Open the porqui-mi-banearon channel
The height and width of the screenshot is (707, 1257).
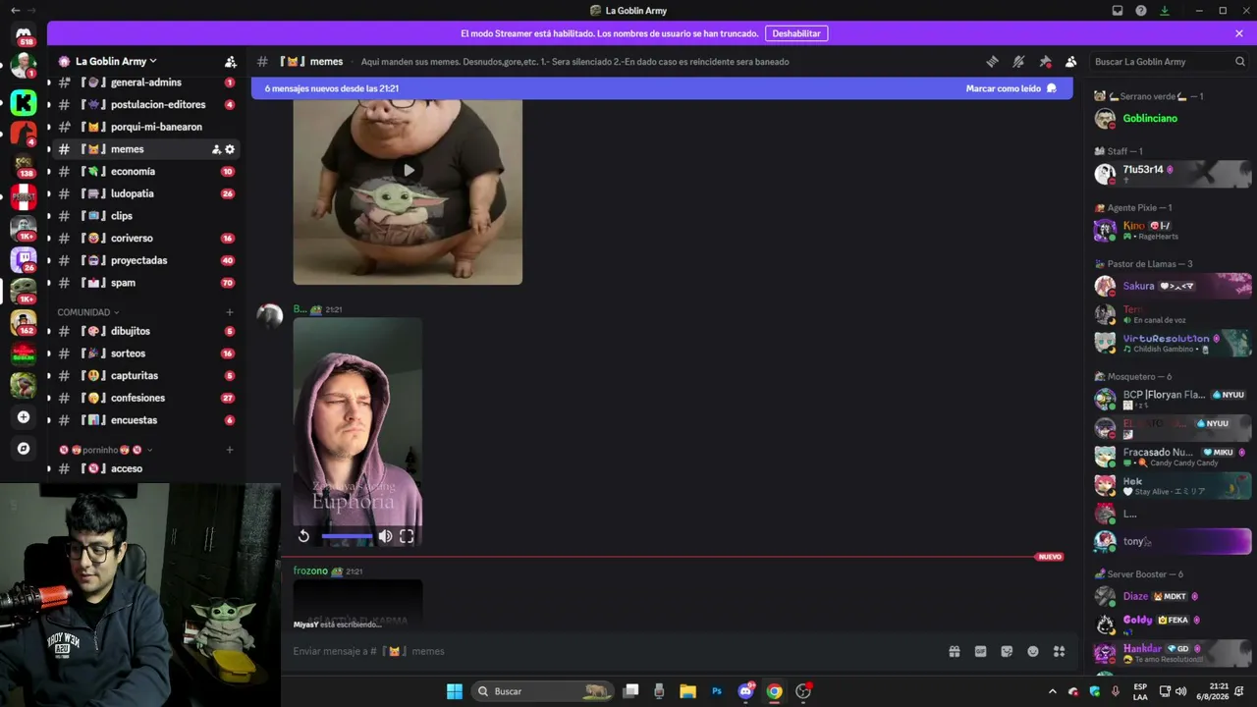click(x=145, y=127)
